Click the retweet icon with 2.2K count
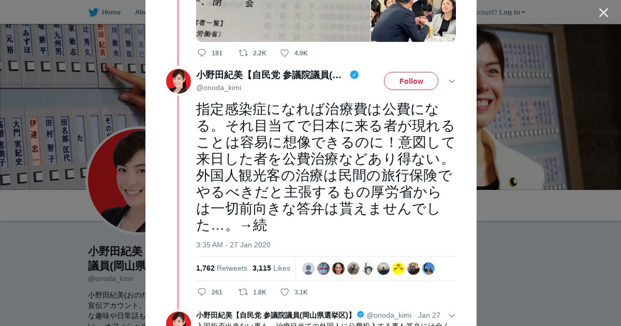This screenshot has height=326, width=621. coord(243,53)
